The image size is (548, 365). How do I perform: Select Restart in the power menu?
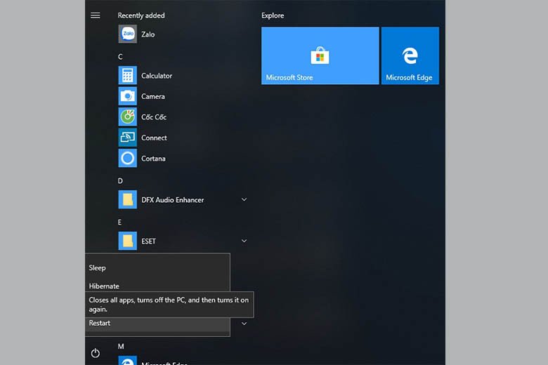click(x=157, y=324)
